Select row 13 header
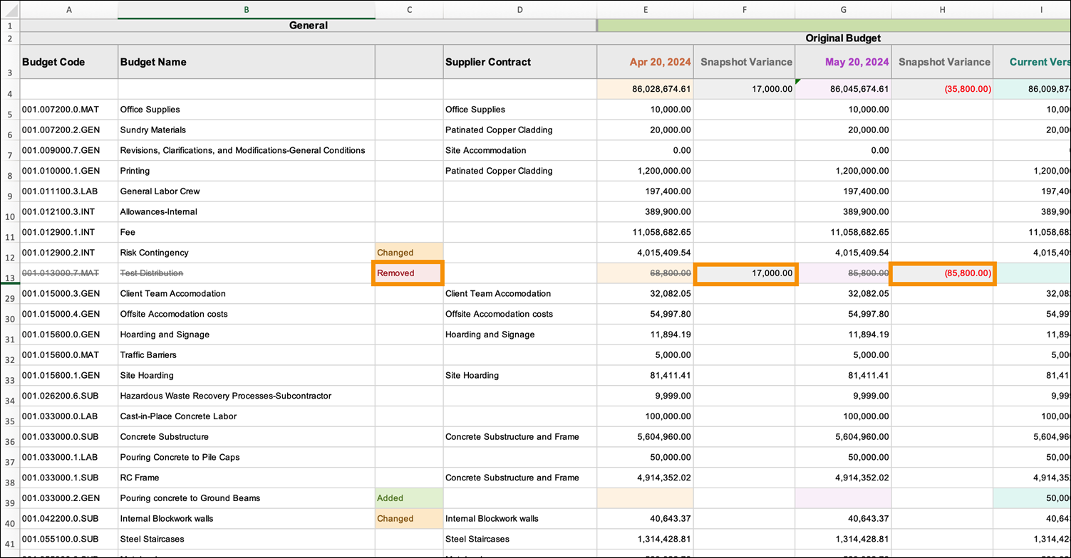 coord(10,273)
